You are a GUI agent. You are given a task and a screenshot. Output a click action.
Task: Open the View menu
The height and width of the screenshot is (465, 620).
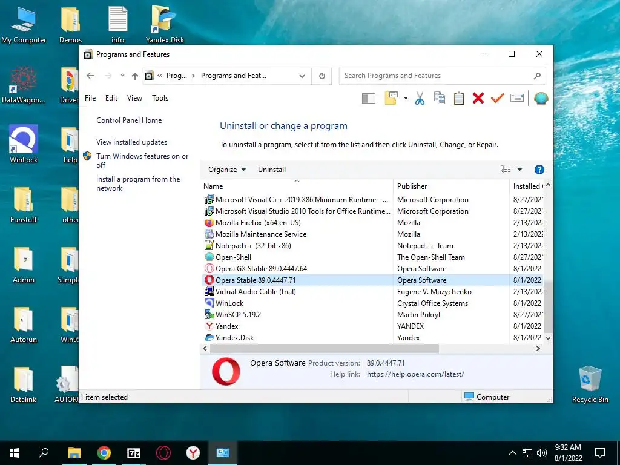tap(134, 98)
